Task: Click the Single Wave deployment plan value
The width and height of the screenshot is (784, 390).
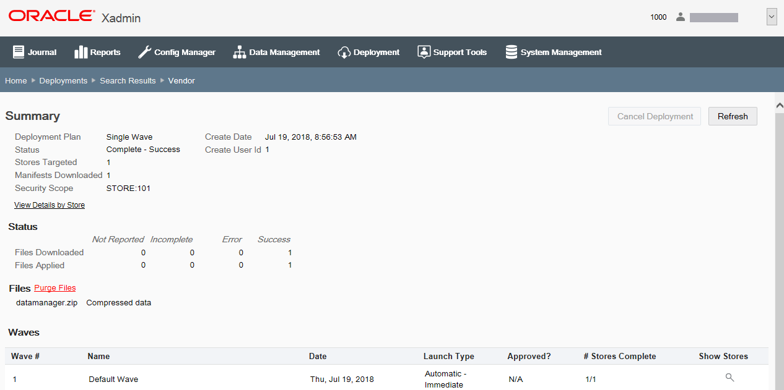Action: coord(129,137)
